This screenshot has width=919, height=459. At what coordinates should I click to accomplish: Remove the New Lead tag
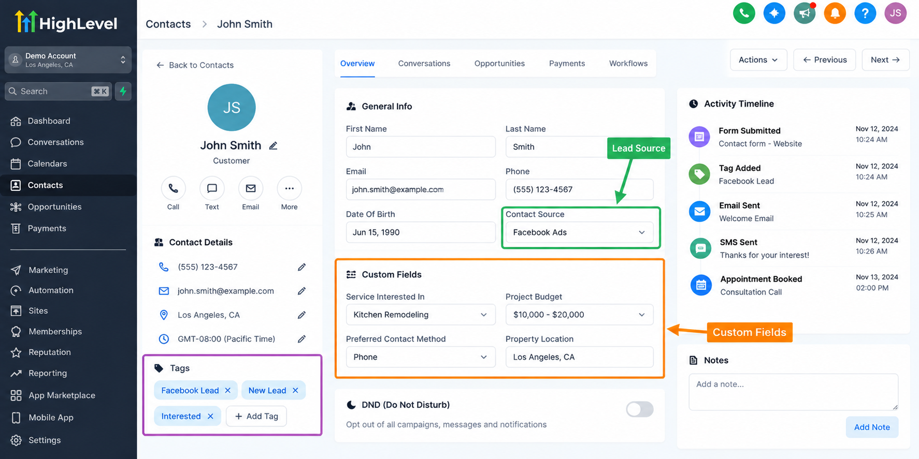click(x=295, y=390)
